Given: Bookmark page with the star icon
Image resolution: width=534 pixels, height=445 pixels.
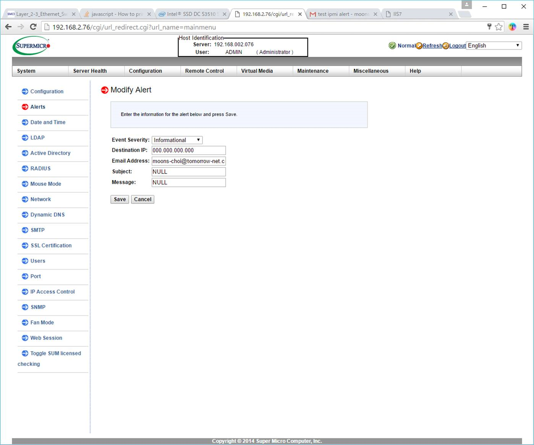Looking at the screenshot, I should (498, 27).
